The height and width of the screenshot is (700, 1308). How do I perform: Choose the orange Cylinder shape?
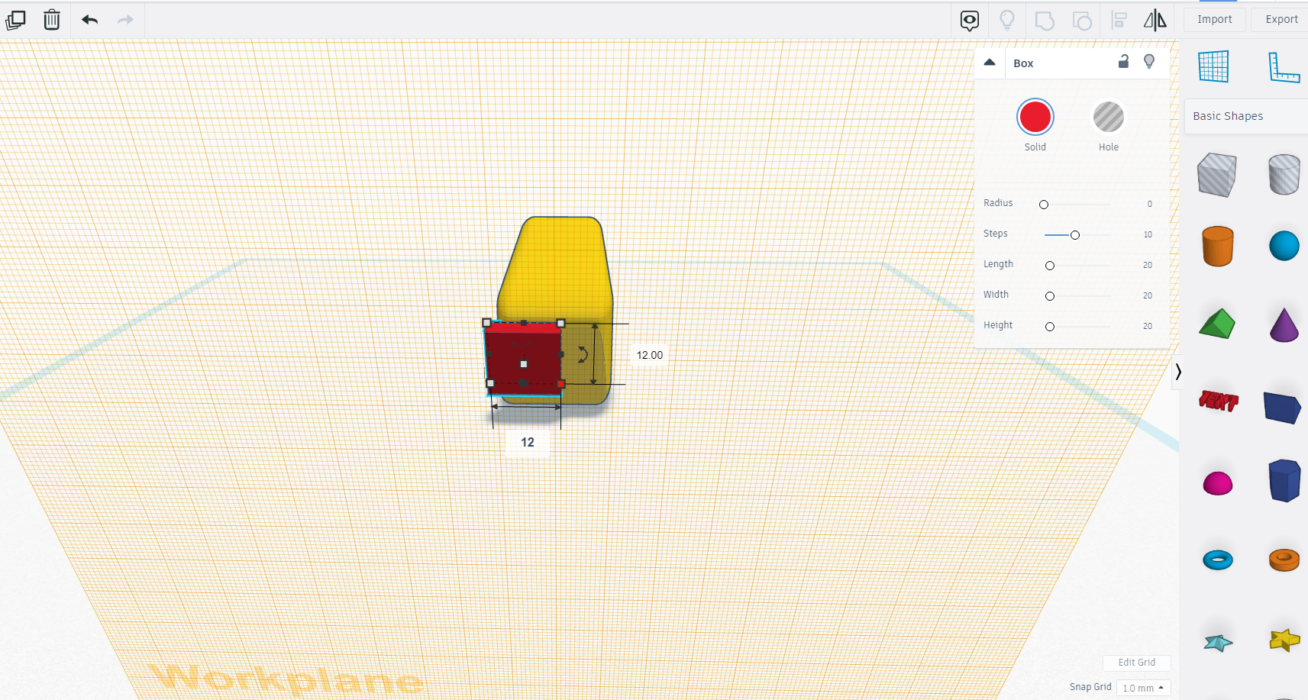pyautogui.click(x=1217, y=246)
